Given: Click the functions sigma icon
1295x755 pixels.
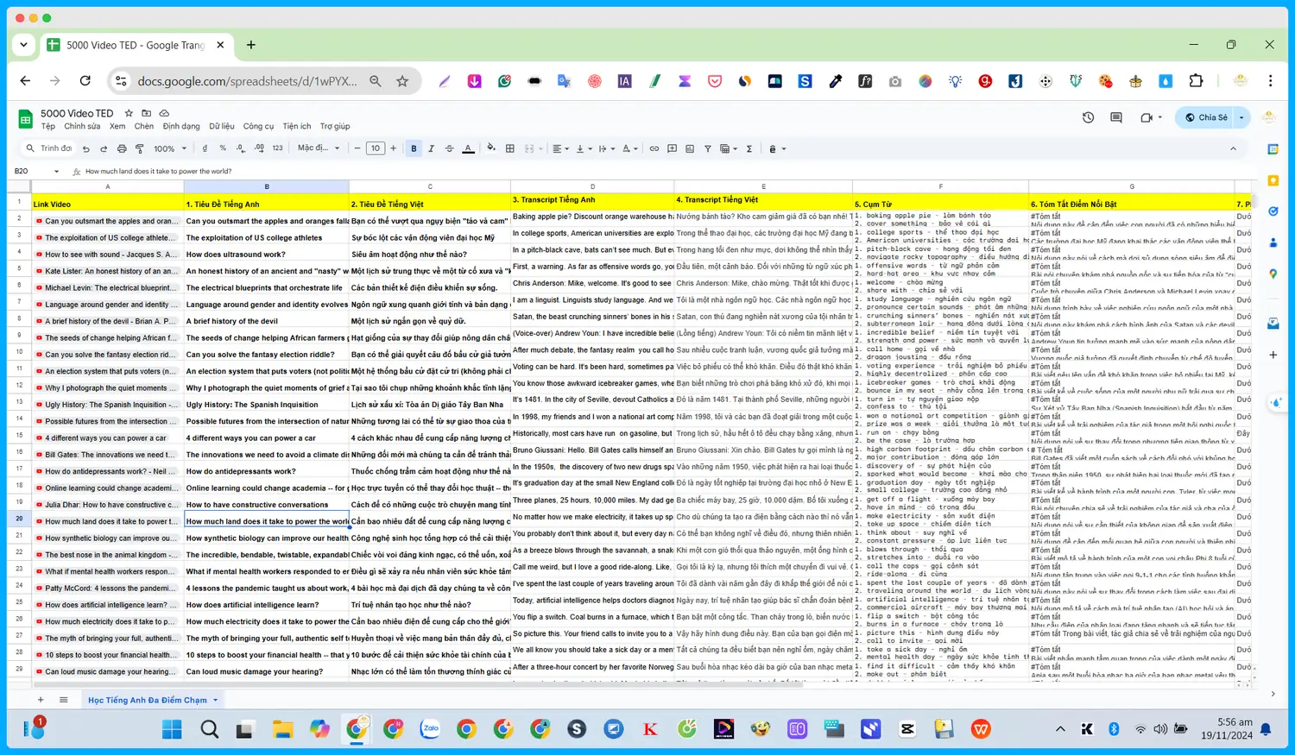Looking at the screenshot, I should coord(749,148).
